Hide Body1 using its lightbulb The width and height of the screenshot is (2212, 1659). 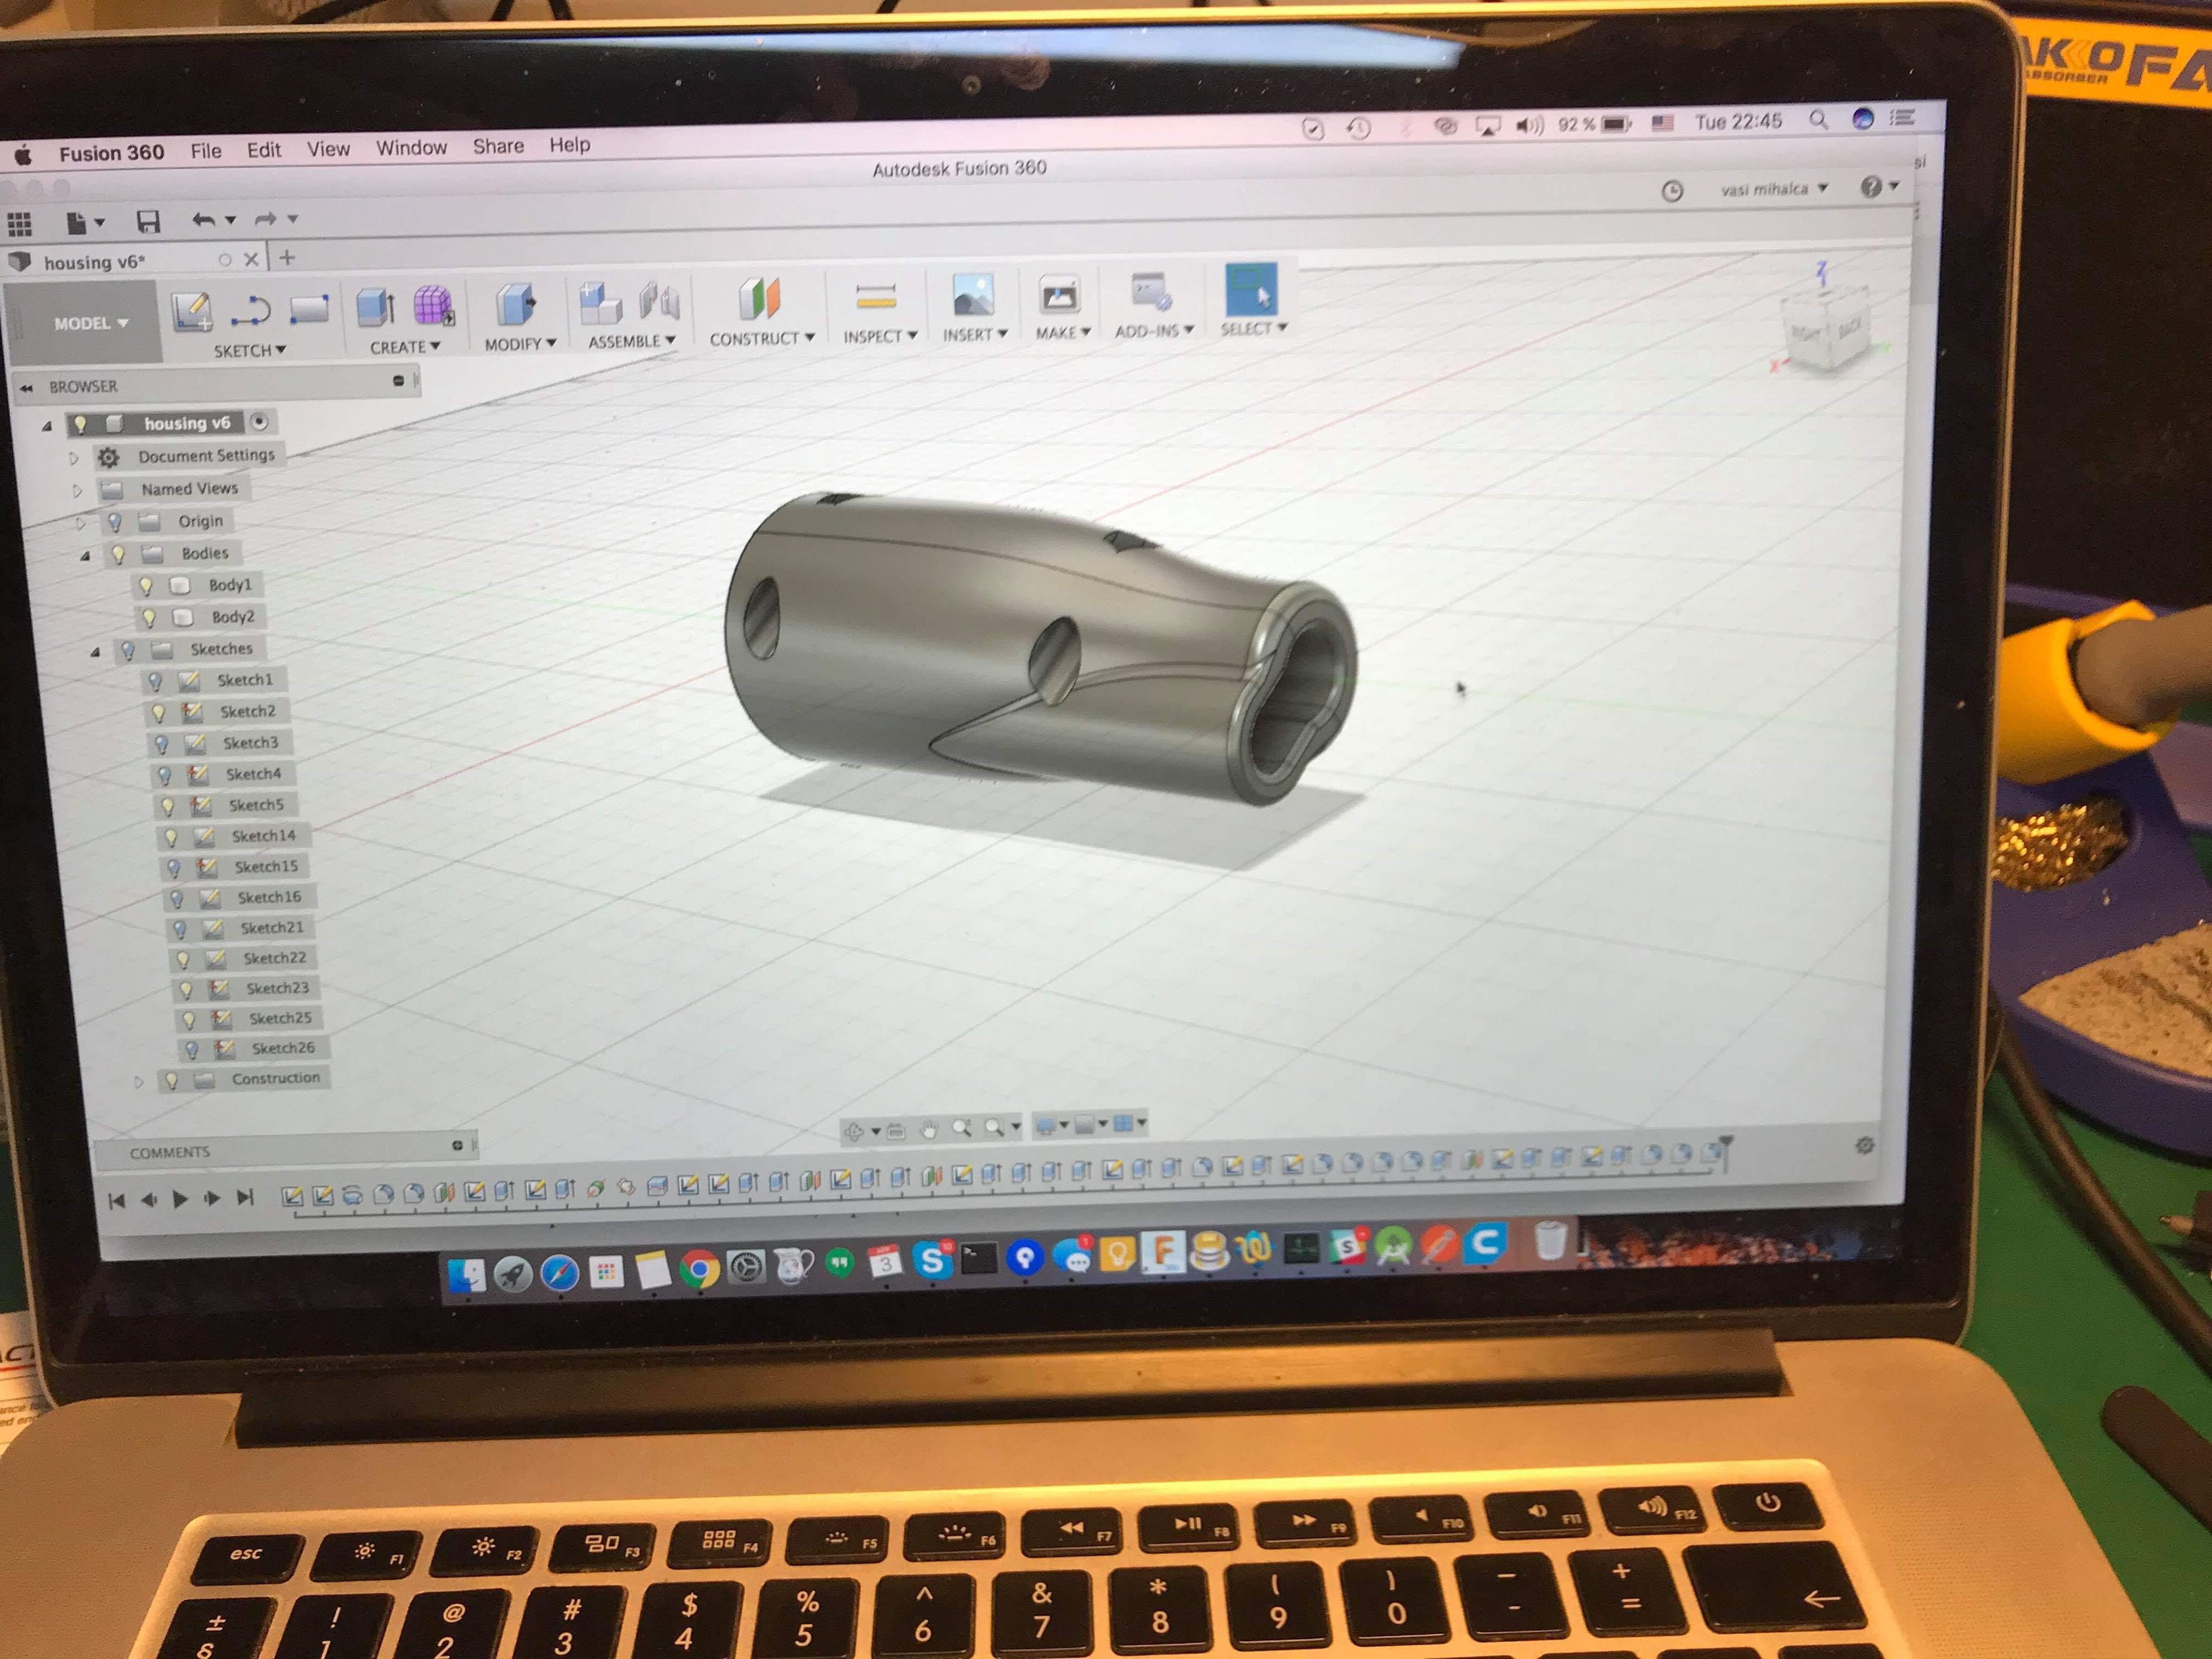[x=146, y=585]
